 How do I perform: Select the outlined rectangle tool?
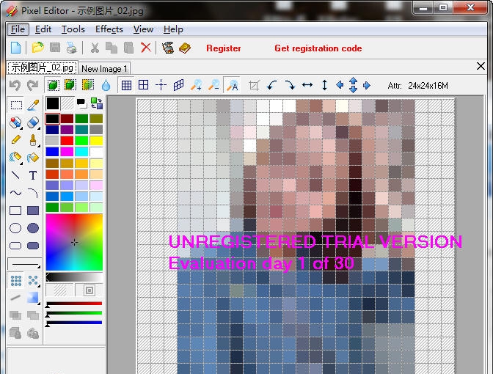(15, 210)
